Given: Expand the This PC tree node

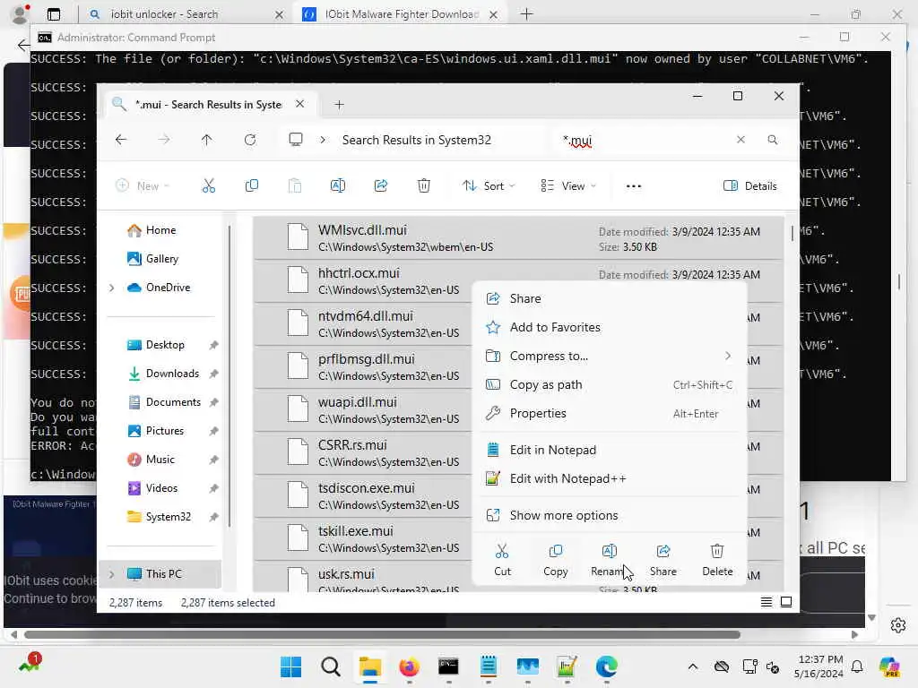Looking at the screenshot, I should (x=112, y=574).
